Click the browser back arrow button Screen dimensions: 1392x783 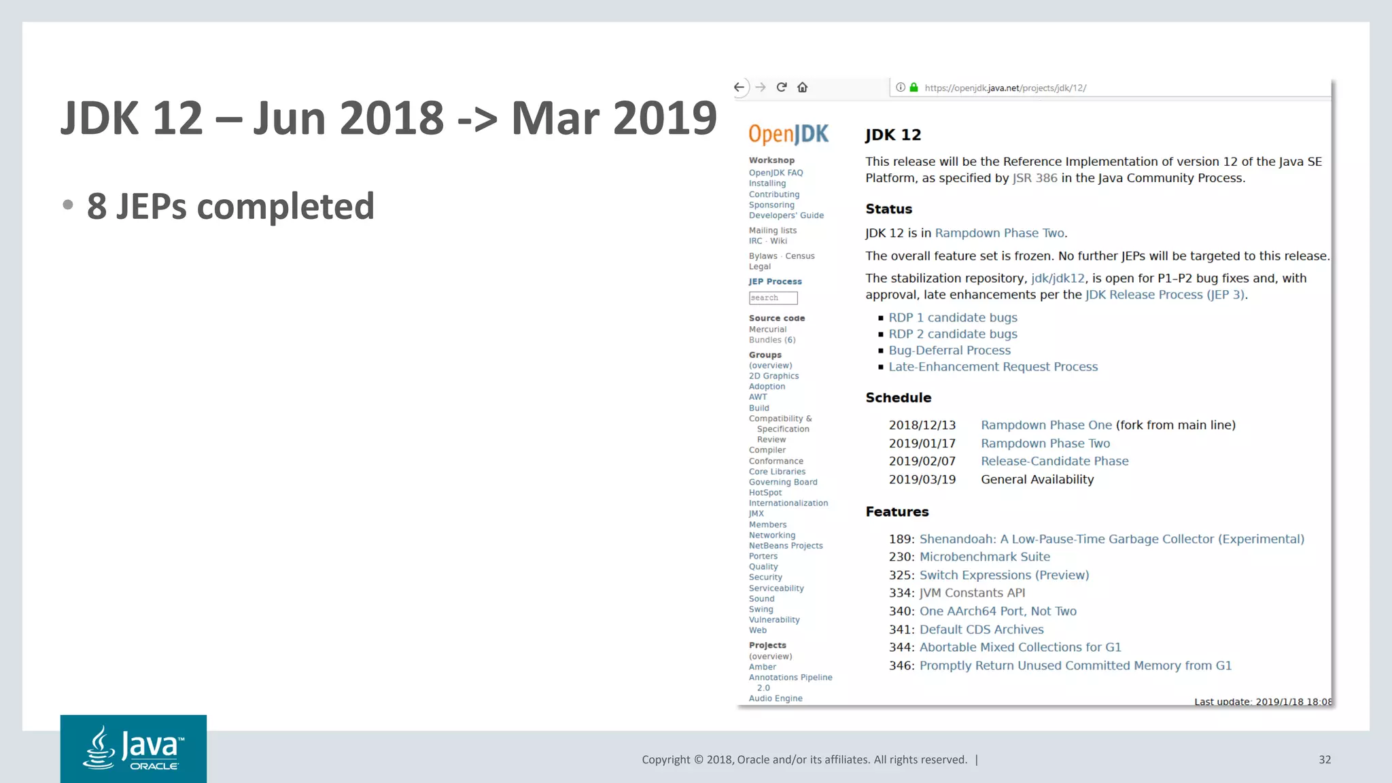click(x=739, y=87)
